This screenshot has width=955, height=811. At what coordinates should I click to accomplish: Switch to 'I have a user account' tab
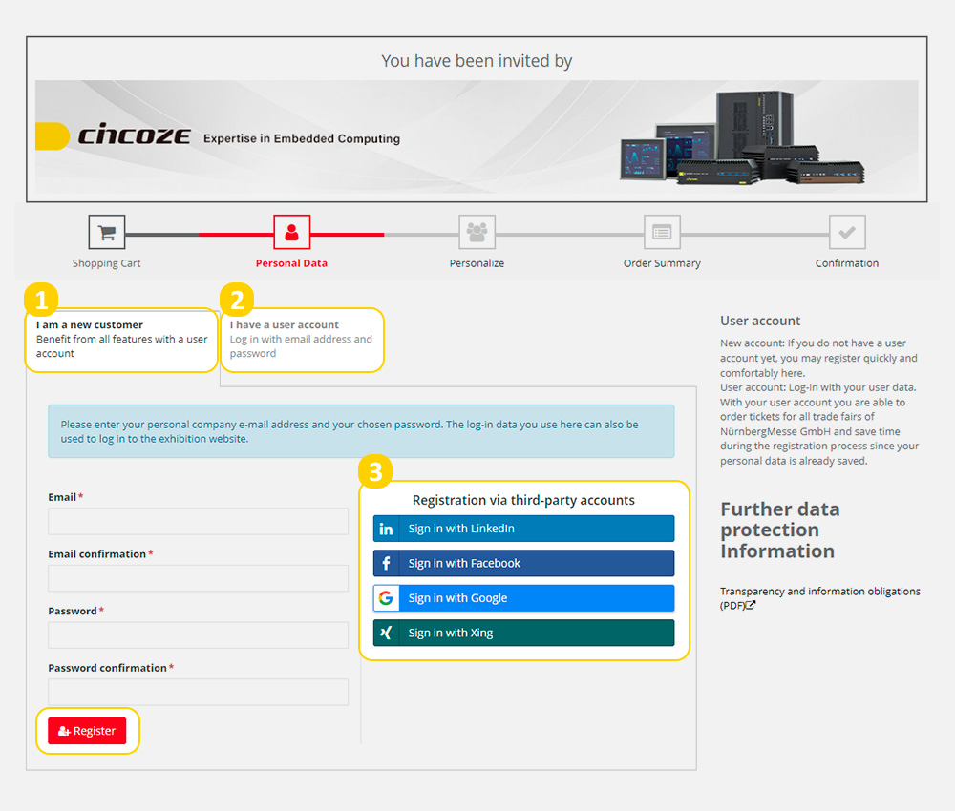click(302, 340)
